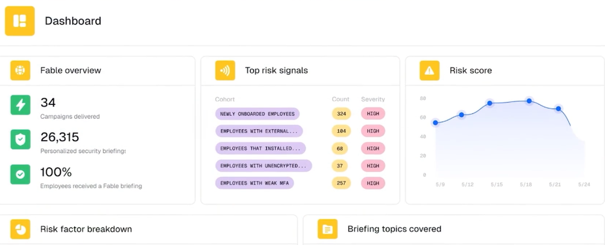Click the green lightning campaigns delivered icon

[x=21, y=105]
